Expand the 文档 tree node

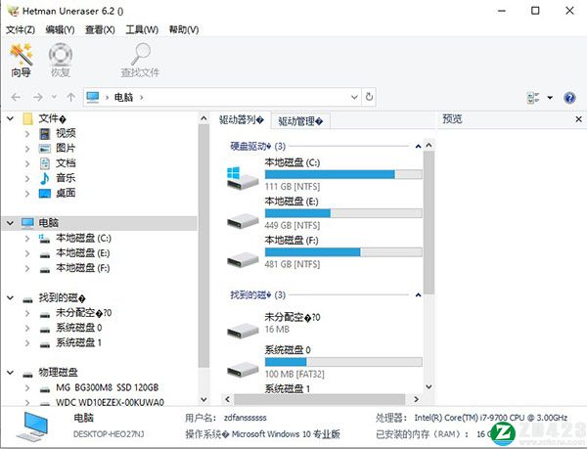tap(27, 163)
